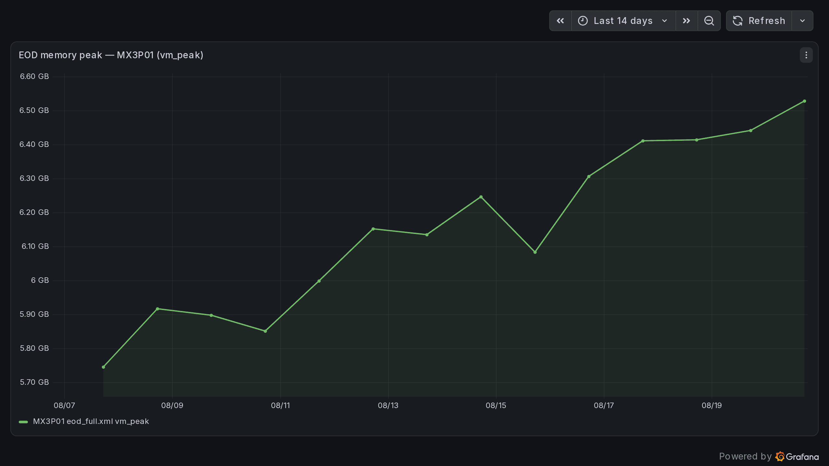The width and height of the screenshot is (829, 466).
Task: Click the 08/19 x-axis label
Action: [712, 405]
